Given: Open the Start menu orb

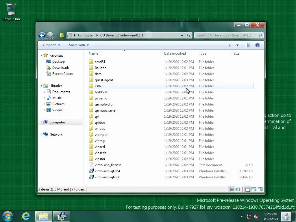Looking at the screenshot, I should [8, 216].
